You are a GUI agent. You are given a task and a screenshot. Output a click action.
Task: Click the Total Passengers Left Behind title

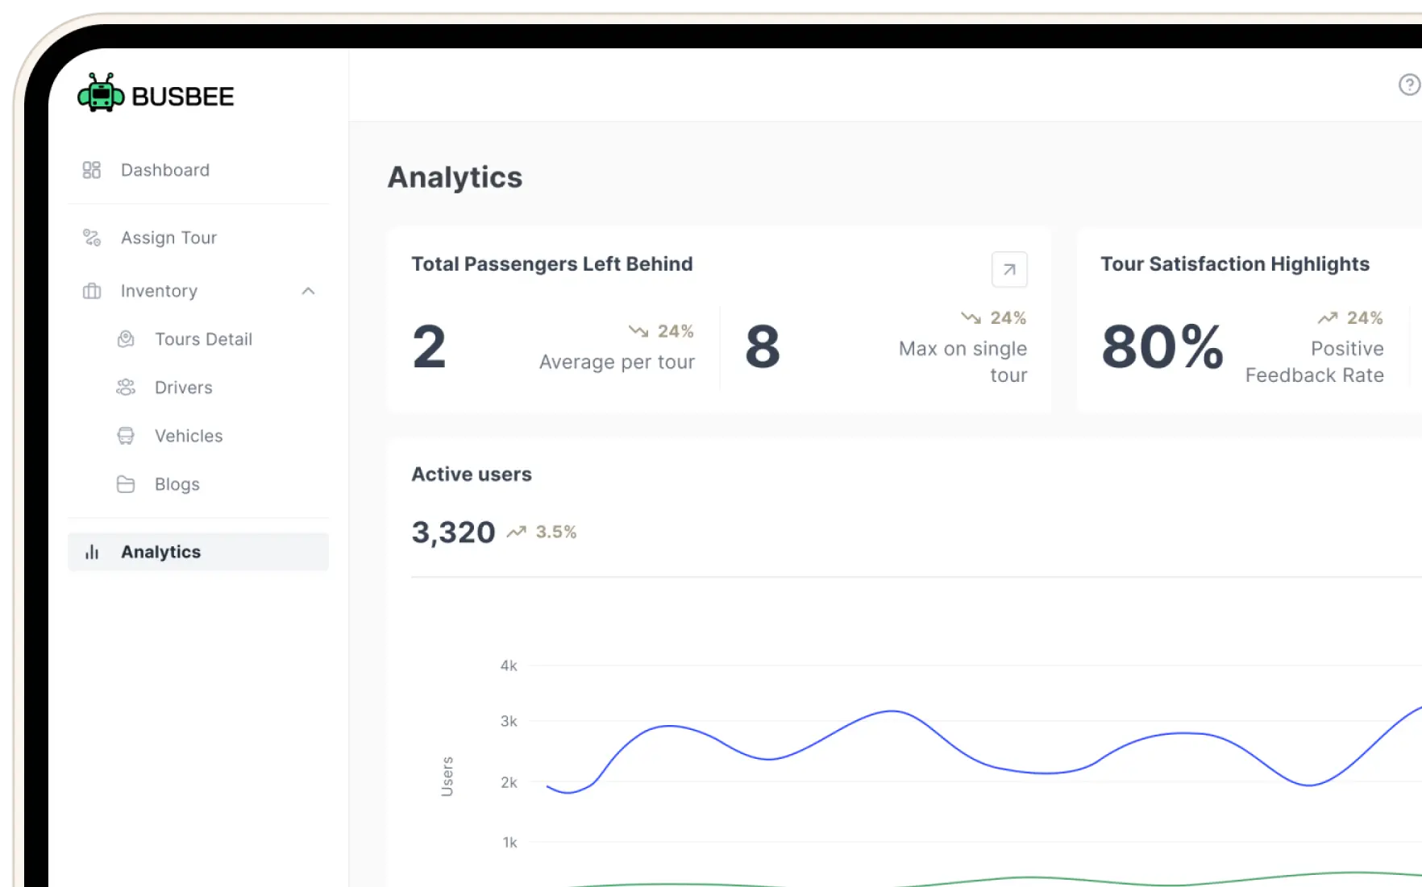coord(552,263)
